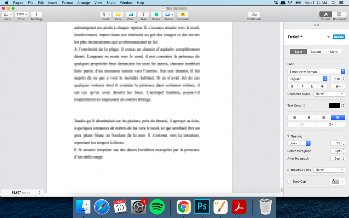Click the Collaborate icon
Image resolution: width=349 pixels, height=218 pixels.
click(254, 14)
